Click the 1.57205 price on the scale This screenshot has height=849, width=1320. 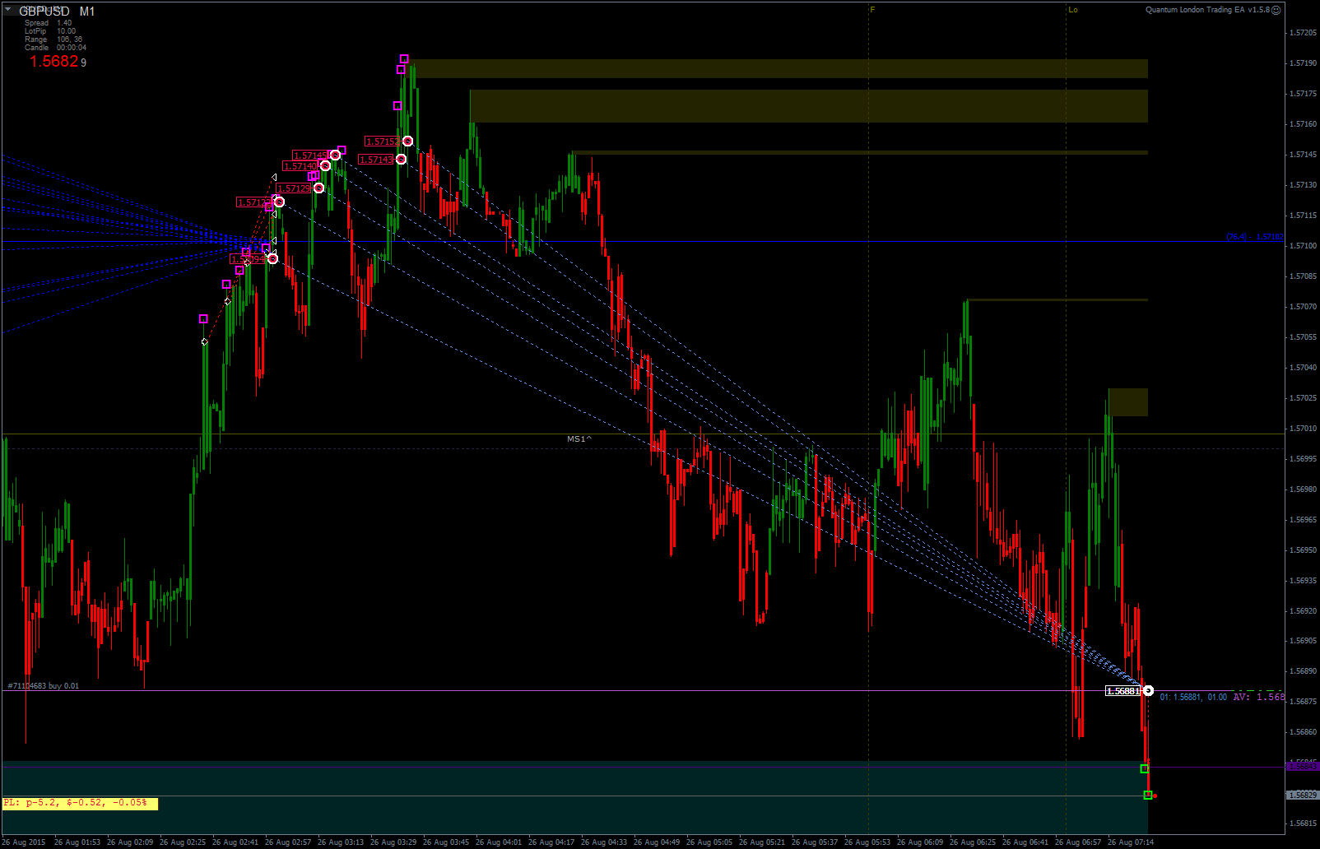pyautogui.click(x=1304, y=33)
